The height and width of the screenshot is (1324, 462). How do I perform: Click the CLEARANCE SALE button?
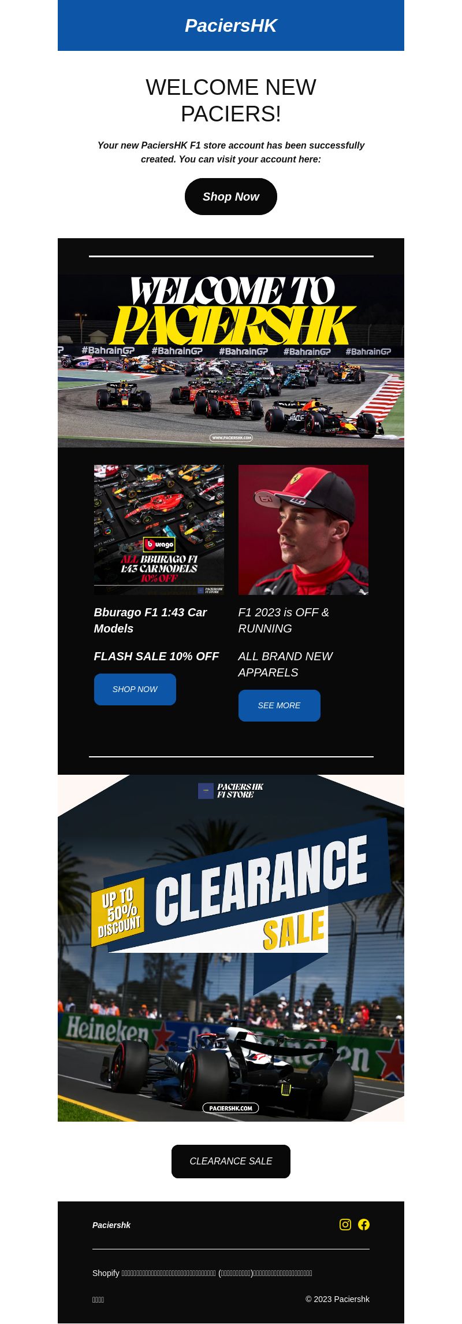tap(231, 1162)
